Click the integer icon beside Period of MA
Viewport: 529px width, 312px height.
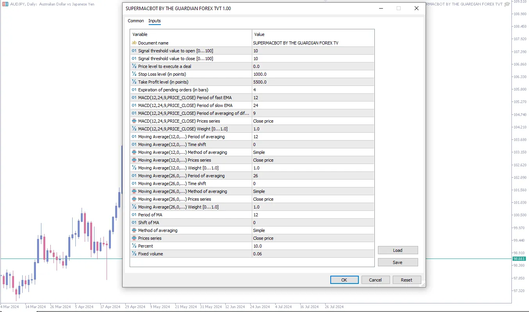[134, 215]
